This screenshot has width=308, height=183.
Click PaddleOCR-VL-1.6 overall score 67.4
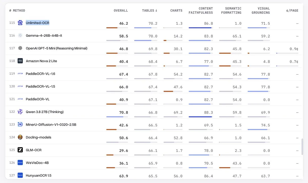click(123, 74)
